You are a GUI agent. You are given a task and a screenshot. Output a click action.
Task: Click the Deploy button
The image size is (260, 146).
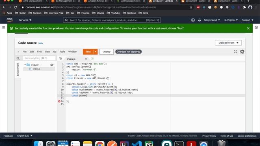106,52
